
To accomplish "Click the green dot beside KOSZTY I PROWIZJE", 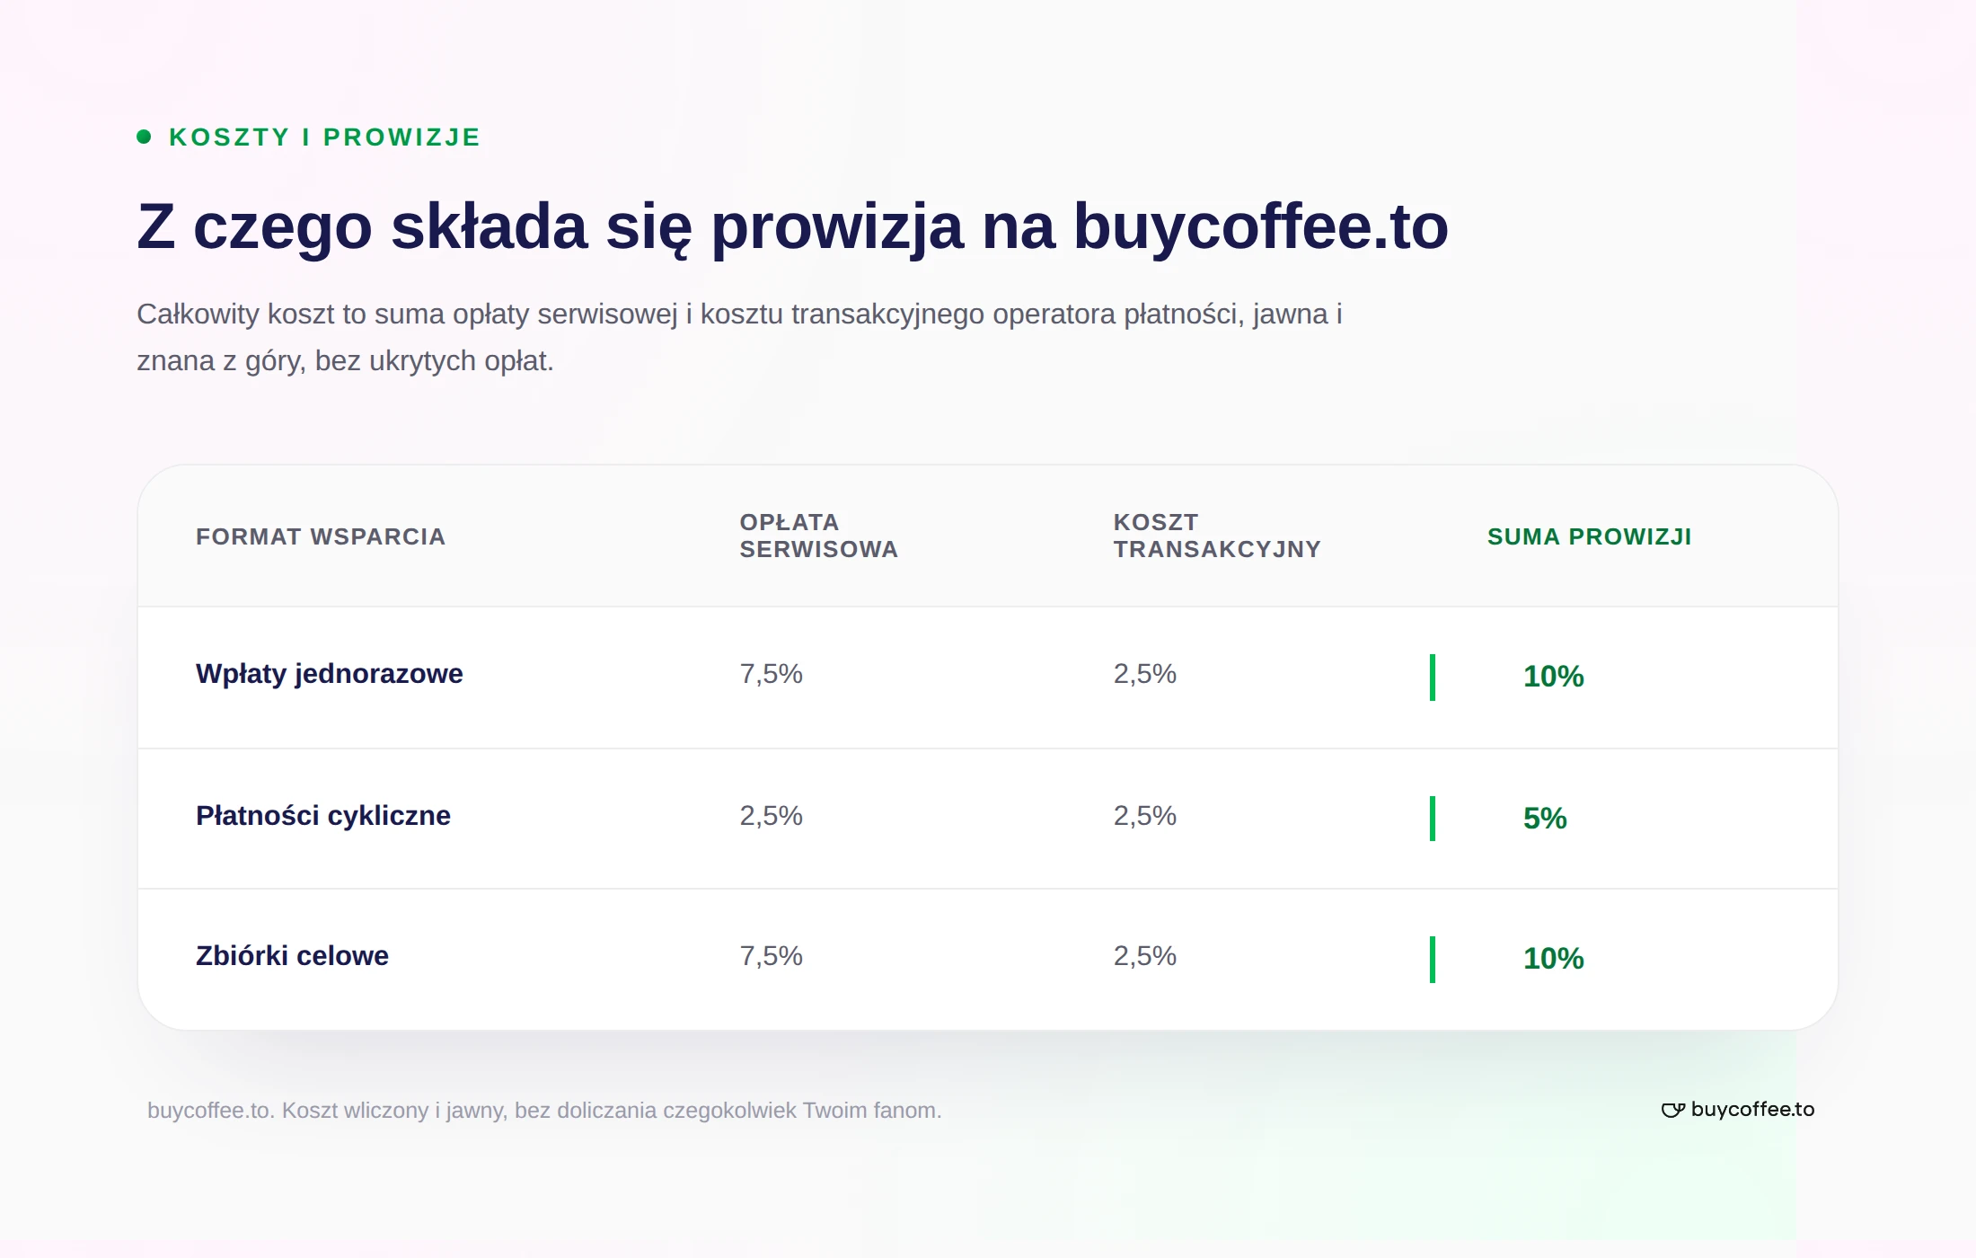I will pyautogui.click(x=144, y=137).
